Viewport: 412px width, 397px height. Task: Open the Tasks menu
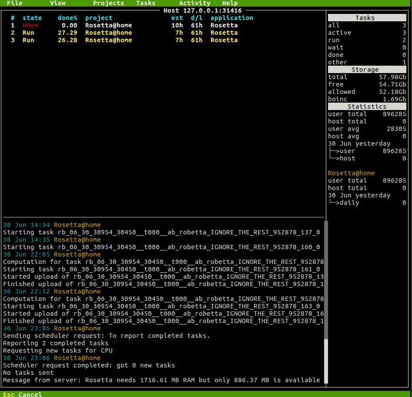(x=146, y=3)
